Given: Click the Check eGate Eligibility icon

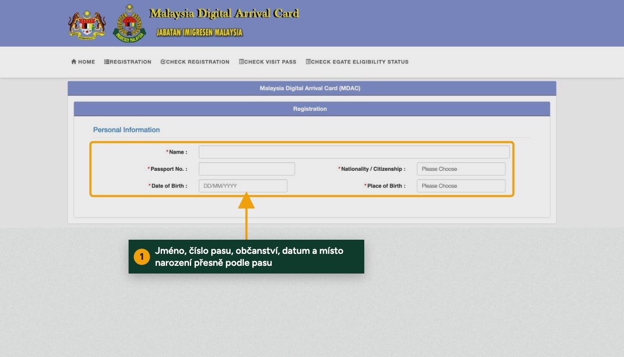Looking at the screenshot, I should coord(308,62).
